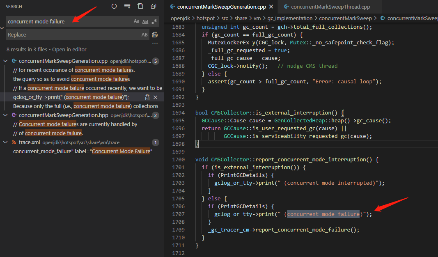438x257 pixels.
Task: Dismiss the selected gclog_or_tty search result
Action: point(156,97)
